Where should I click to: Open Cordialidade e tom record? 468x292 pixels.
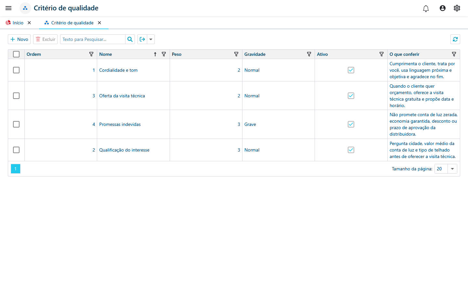pyautogui.click(x=118, y=70)
